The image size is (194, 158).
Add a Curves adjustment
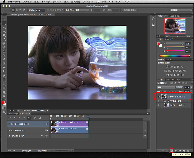(x=175, y=67)
